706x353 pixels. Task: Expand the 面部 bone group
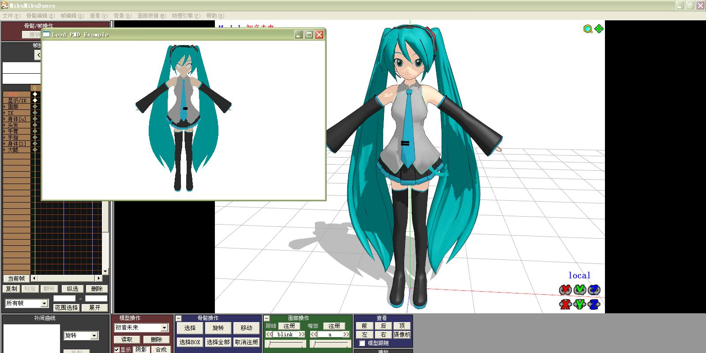(4, 107)
